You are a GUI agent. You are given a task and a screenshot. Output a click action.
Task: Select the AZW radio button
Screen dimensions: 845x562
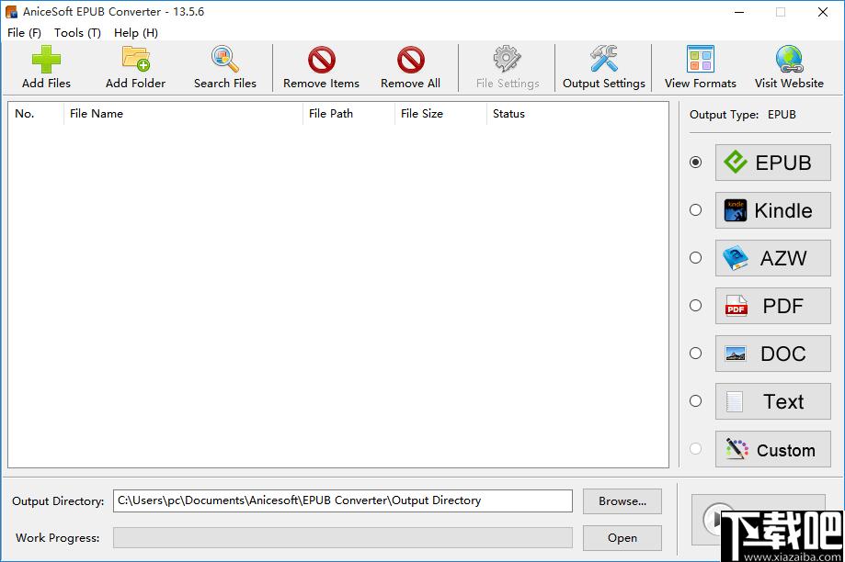click(x=696, y=258)
